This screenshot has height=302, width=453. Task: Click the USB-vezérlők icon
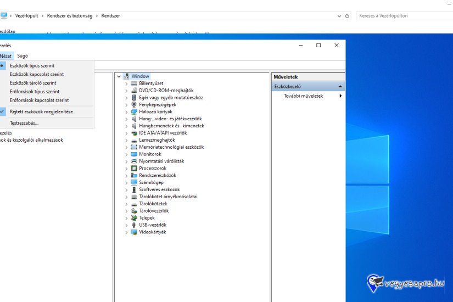coord(134,225)
